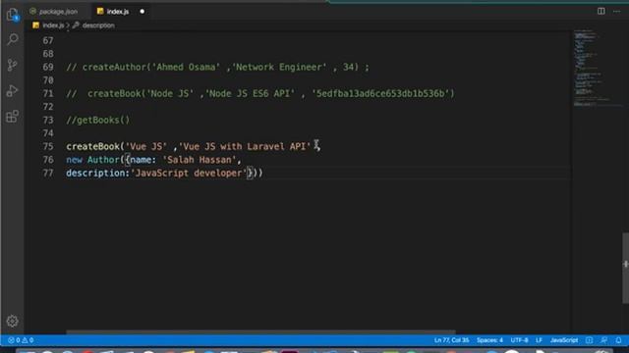Click index.js in the breadcrumb
629x353 pixels.
[x=53, y=25]
